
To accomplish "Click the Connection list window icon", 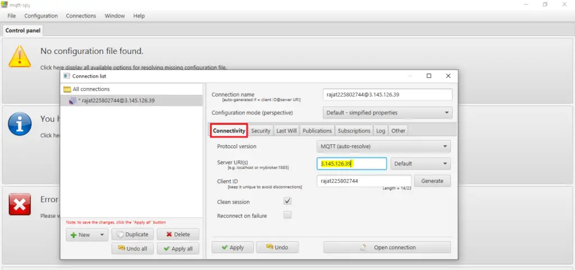I will point(66,76).
